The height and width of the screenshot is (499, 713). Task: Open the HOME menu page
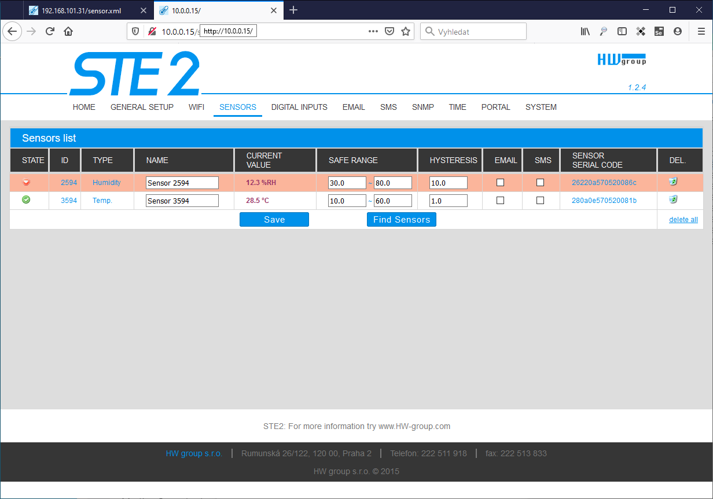pos(84,107)
